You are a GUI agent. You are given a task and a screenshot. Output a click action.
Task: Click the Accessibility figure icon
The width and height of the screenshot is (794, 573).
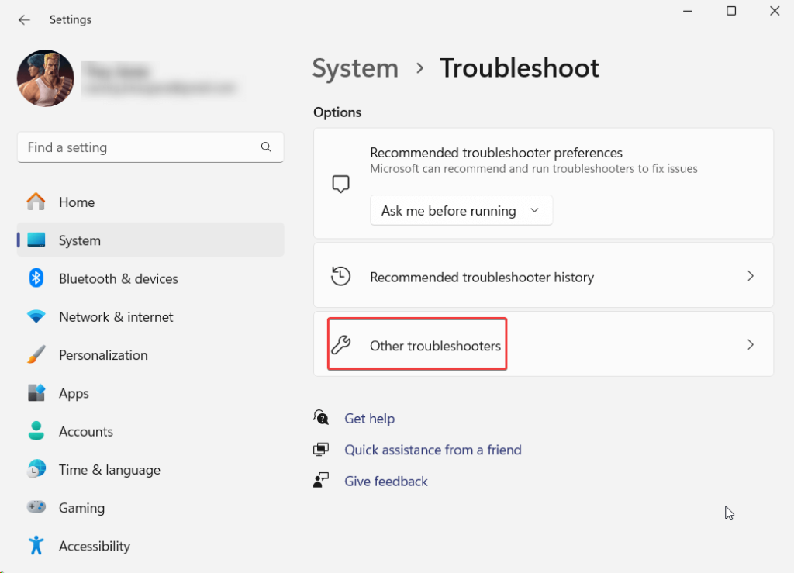[36, 546]
